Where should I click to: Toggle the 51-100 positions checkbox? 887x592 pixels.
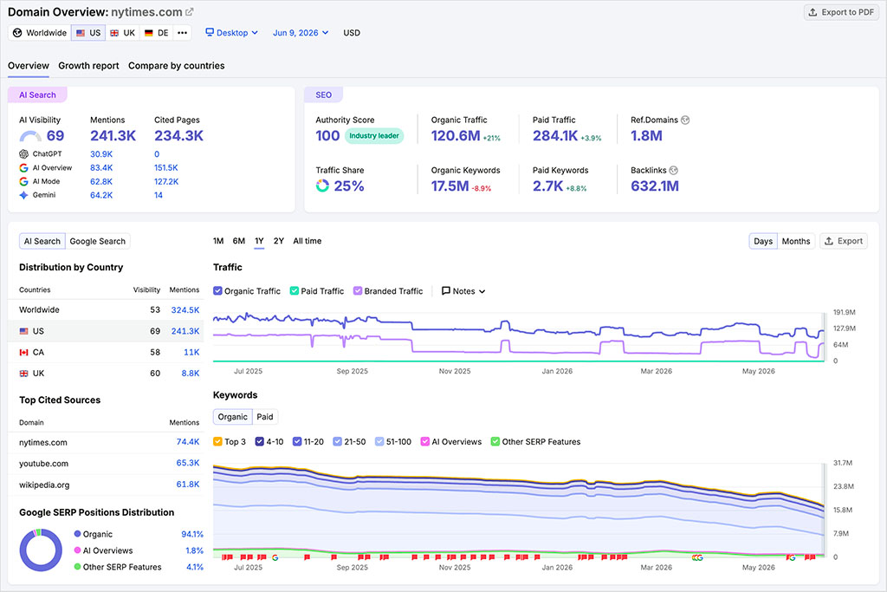click(379, 441)
